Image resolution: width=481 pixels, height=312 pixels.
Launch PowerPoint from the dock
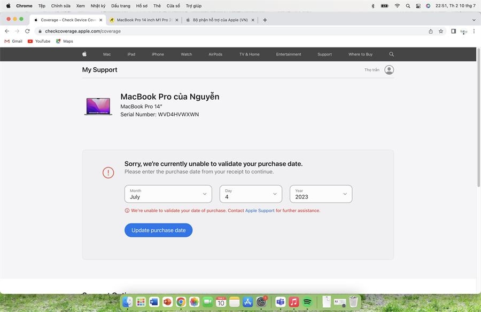(167, 302)
